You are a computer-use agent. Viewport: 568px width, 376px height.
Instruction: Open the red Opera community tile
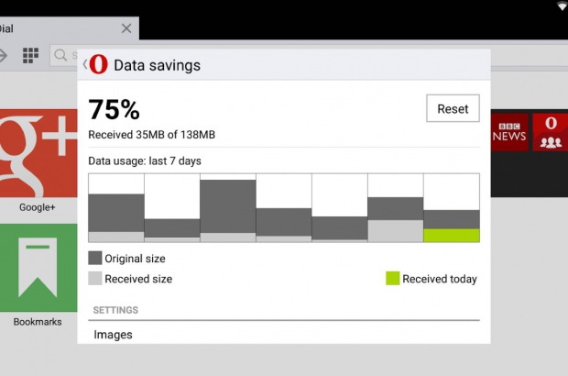click(x=551, y=132)
